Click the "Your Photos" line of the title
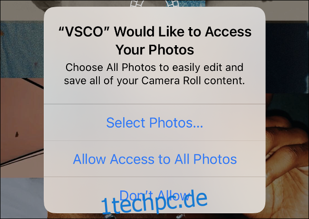Image resolution: width=309 pixels, height=219 pixels. 154,50
